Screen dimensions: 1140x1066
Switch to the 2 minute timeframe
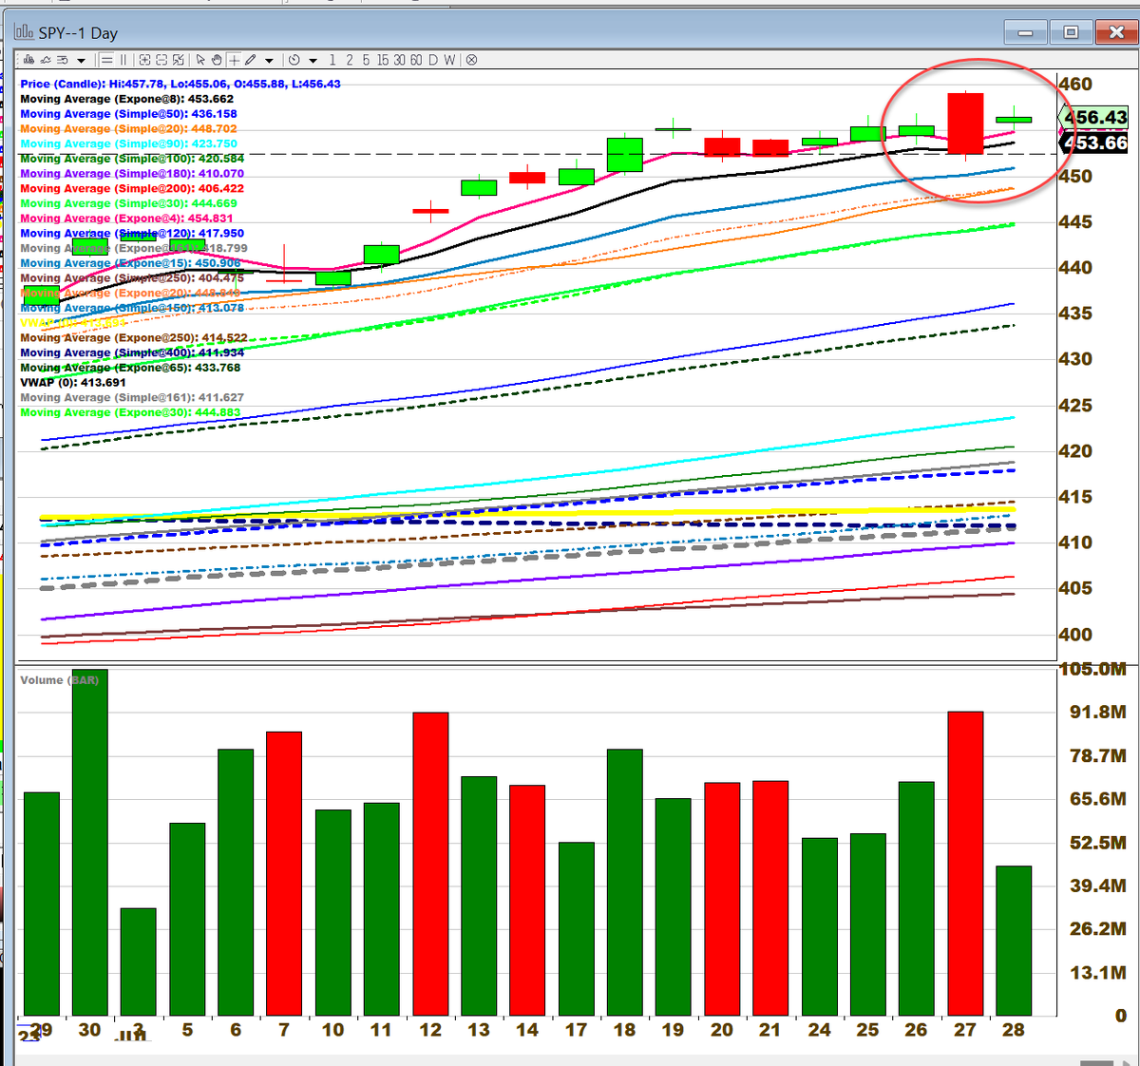[x=350, y=60]
